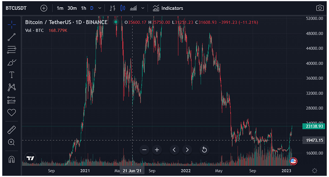The width and height of the screenshot is (329, 177).
Task: Select the trend line drawing tool
Action: point(12,37)
